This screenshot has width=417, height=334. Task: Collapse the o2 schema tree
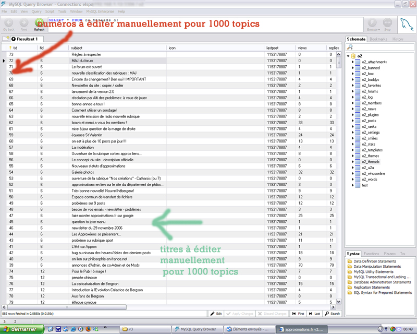tap(348, 56)
